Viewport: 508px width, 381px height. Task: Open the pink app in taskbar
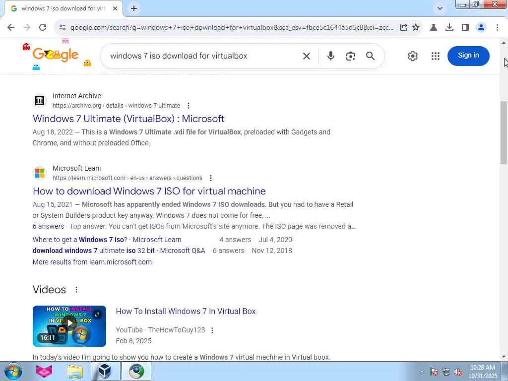44,371
